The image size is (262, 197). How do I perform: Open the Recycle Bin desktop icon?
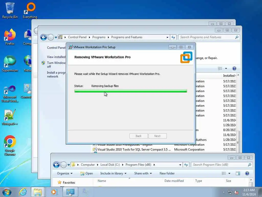(x=10, y=10)
